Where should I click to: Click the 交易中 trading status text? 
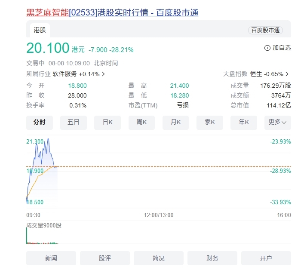tap(35, 63)
